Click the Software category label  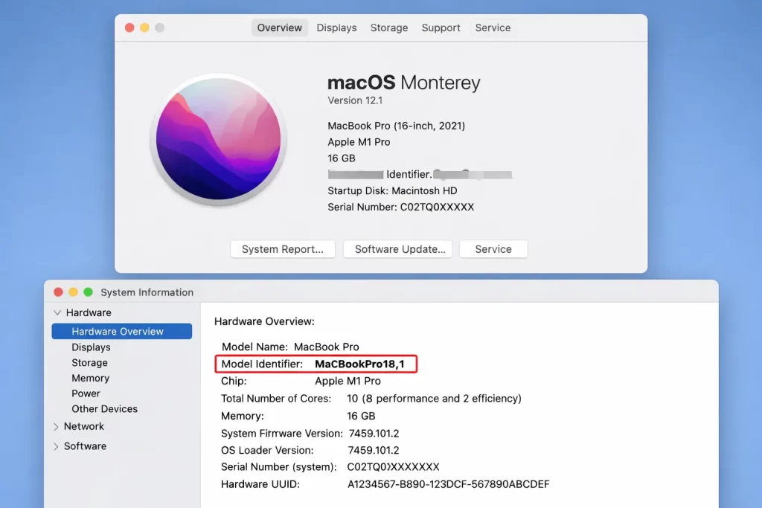pyautogui.click(x=85, y=446)
